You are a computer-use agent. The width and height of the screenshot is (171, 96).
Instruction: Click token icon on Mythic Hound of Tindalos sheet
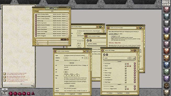point(140,28)
